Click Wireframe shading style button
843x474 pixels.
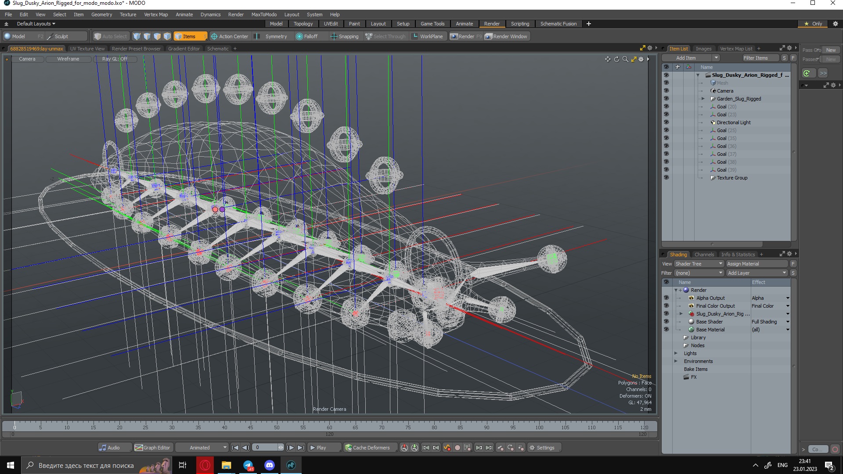[x=68, y=59]
